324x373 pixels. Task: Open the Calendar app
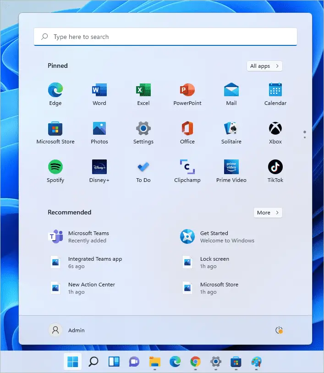275,94
